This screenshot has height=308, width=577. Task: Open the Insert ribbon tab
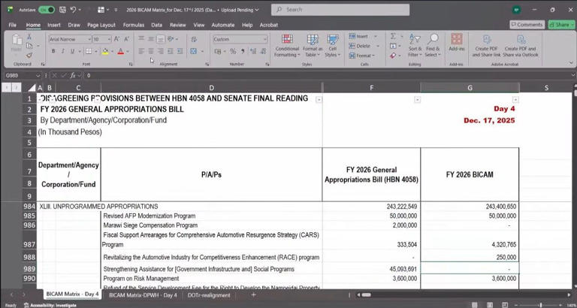54,25
